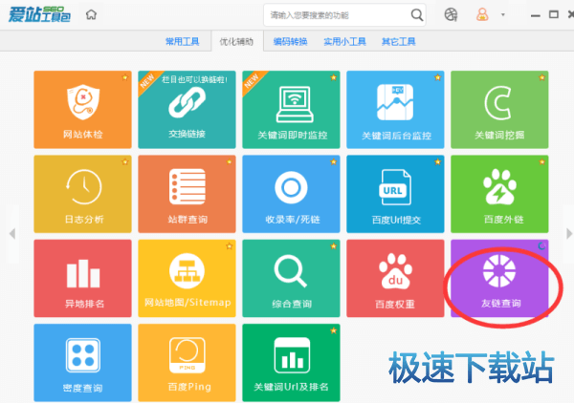
Task: Toggle favorite star on 收录率/死链 tile
Action: click(x=334, y=161)
